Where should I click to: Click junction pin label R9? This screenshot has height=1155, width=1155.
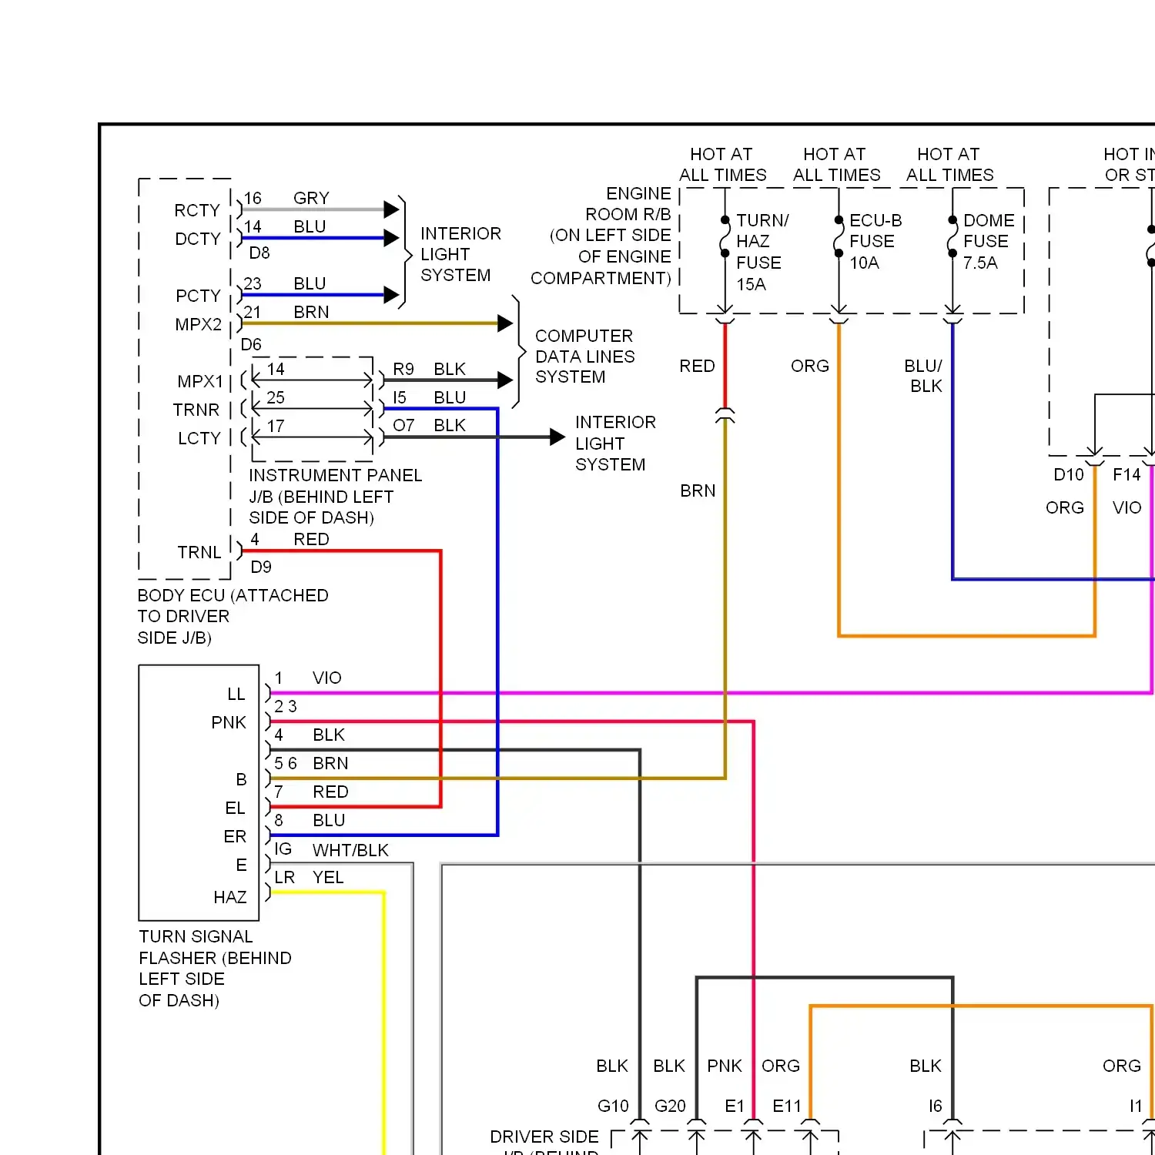(x=403, y=369)
